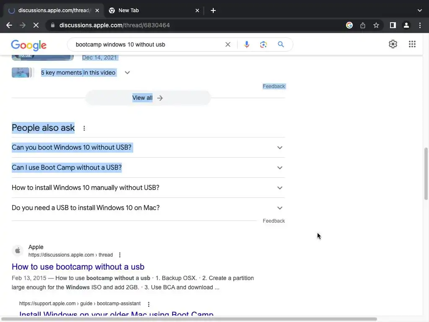Screen dimensions: 429x322
Task: Stop loading the page
Action: click(36, 25)
